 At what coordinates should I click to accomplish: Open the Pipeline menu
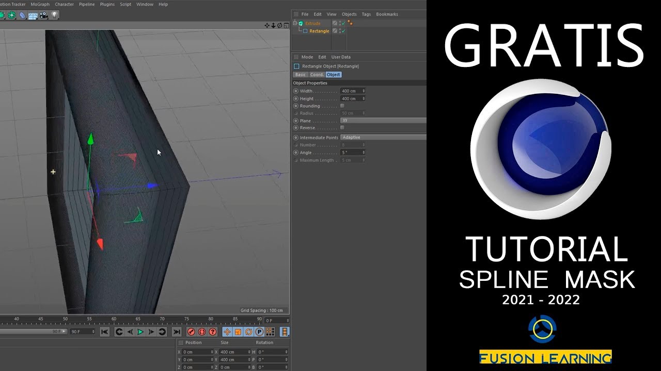87,4
